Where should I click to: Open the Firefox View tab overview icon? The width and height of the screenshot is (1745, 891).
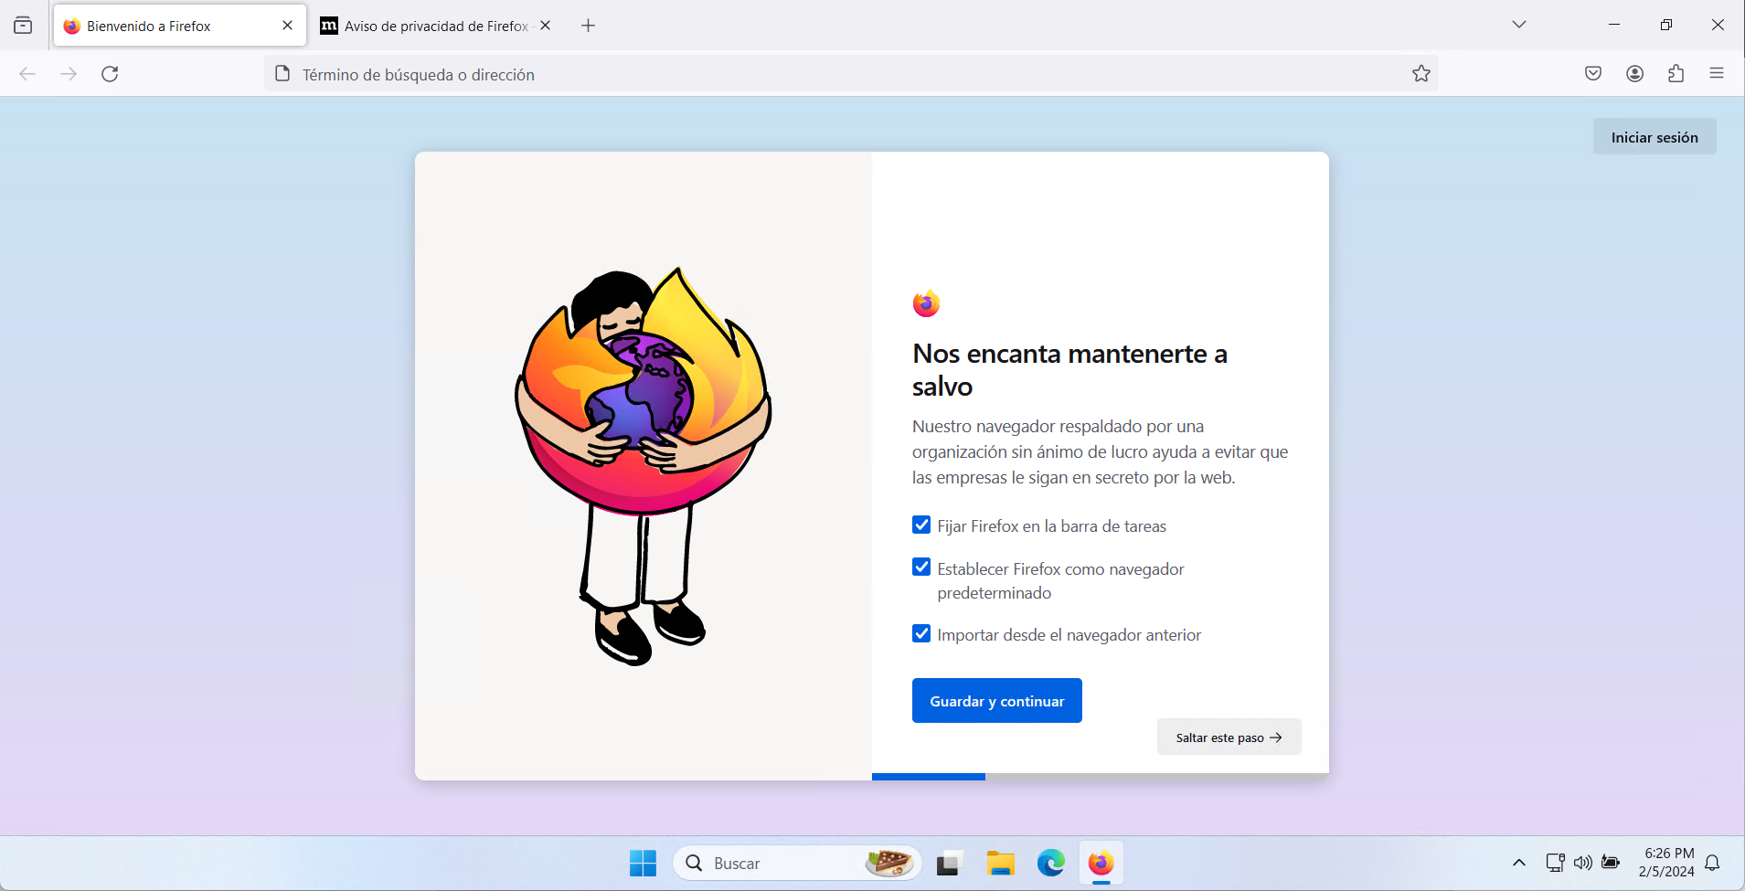click(23, 26)
